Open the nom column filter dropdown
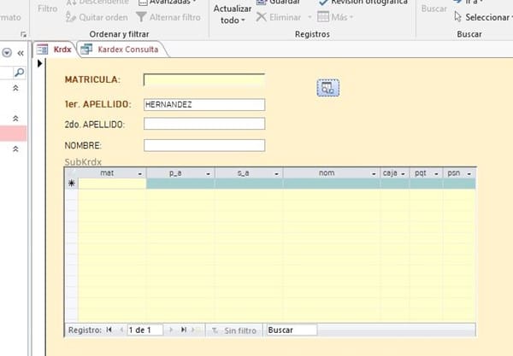This screenshot has height=356, width=513. [x=374, y=172]
